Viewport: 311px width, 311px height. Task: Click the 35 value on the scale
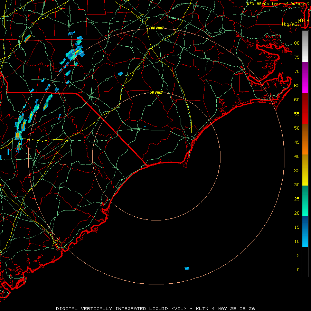[297, 171]
